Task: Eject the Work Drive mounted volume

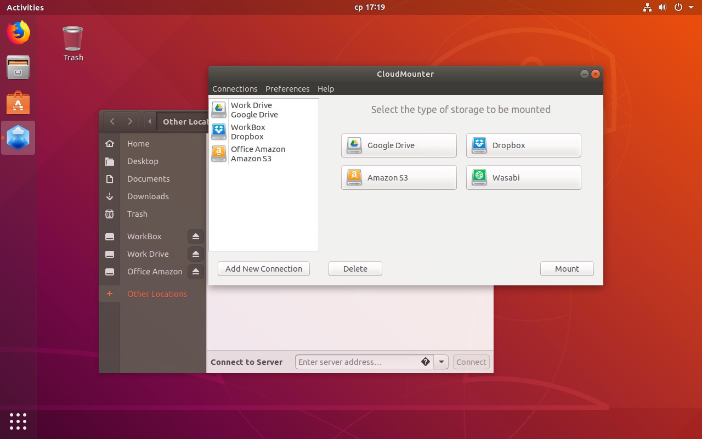Action: pos(196,254)
